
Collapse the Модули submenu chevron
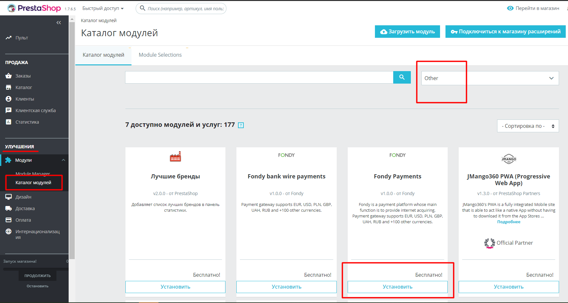64,160
